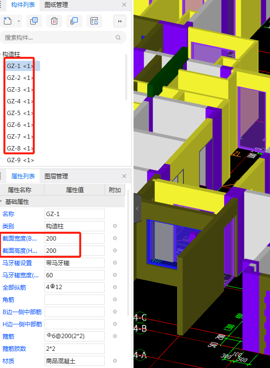
Task: Select GZ-6 in component list
Action: [x=21, y=124]
